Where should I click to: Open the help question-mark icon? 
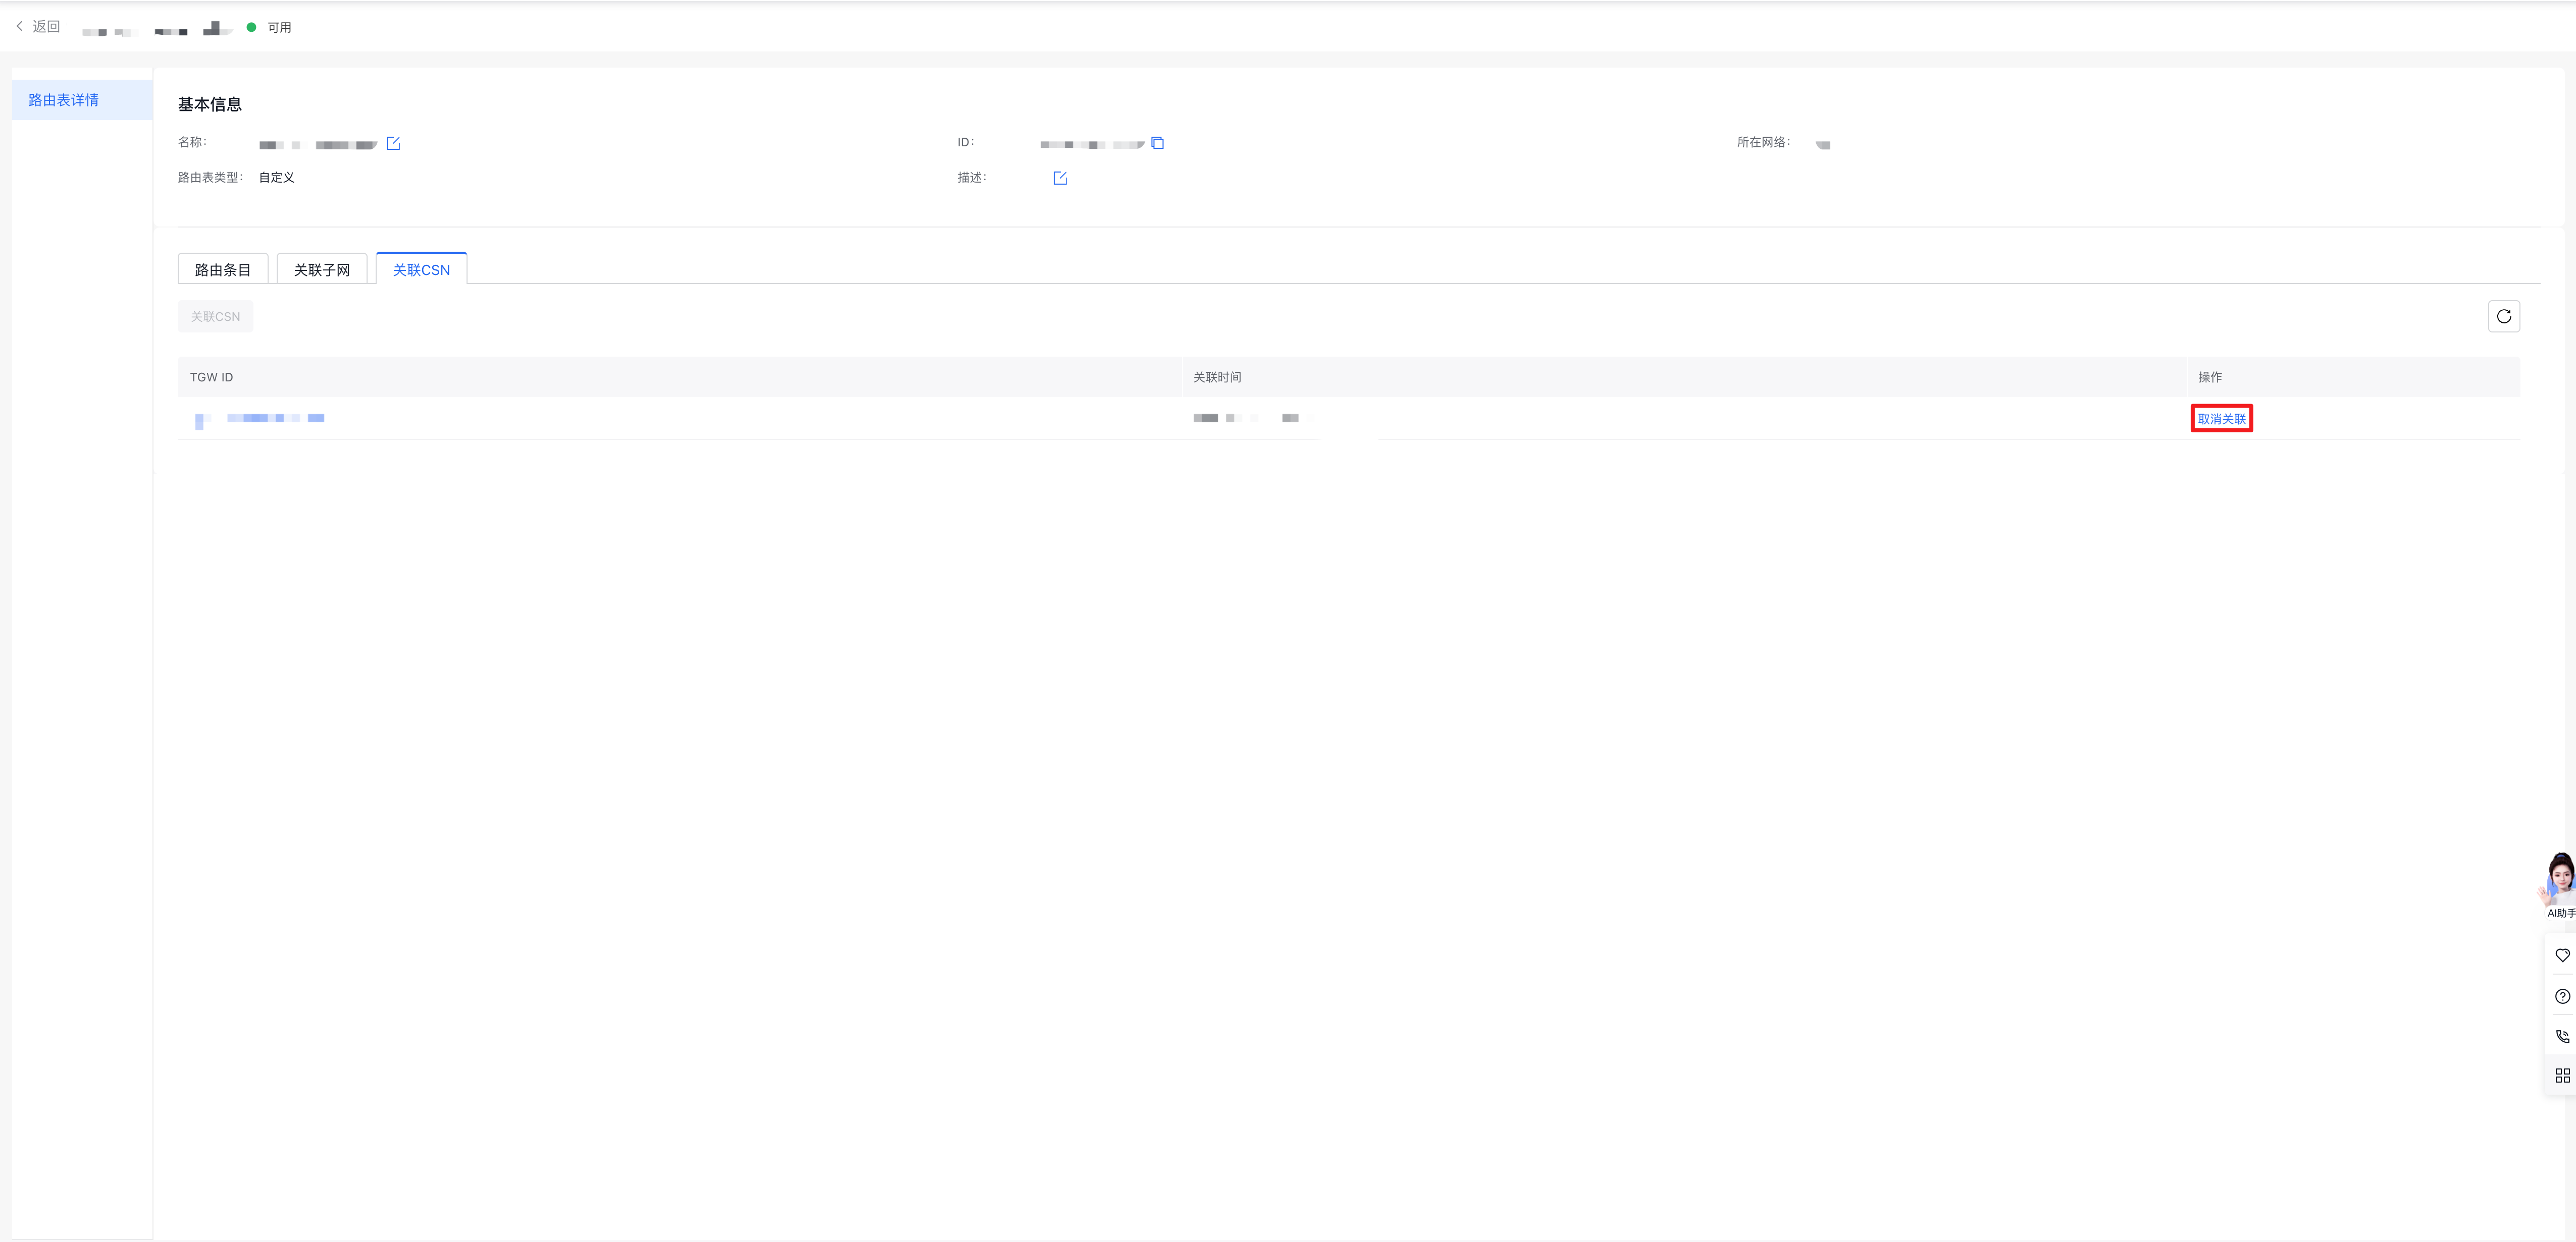2562,996
